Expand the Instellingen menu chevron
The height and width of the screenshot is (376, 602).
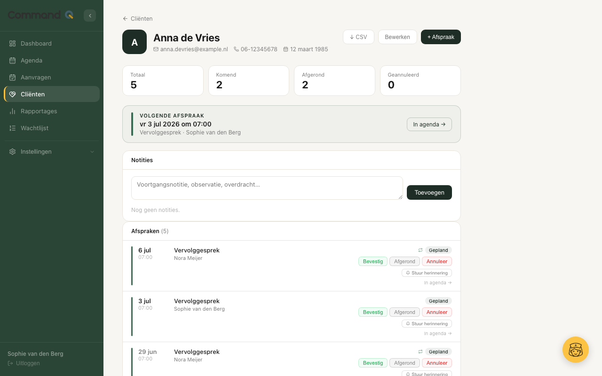coord(92,151)
